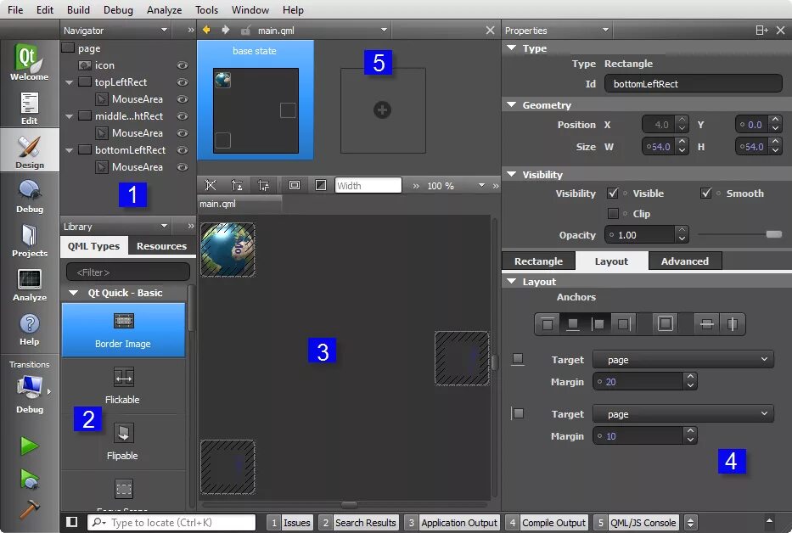Switch to Design mode
792x533 pixels.
[30, 150]
